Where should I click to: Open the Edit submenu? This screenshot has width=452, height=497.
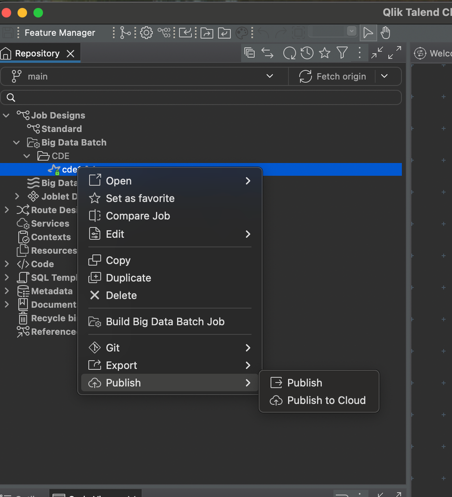coord(170,234)
